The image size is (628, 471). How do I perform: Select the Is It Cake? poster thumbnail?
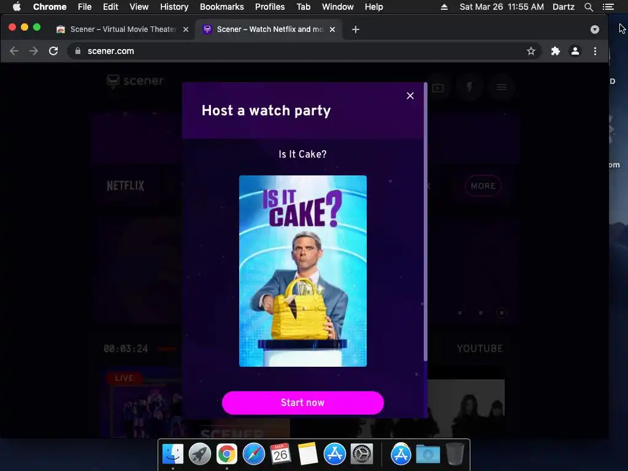coord(303,270)
